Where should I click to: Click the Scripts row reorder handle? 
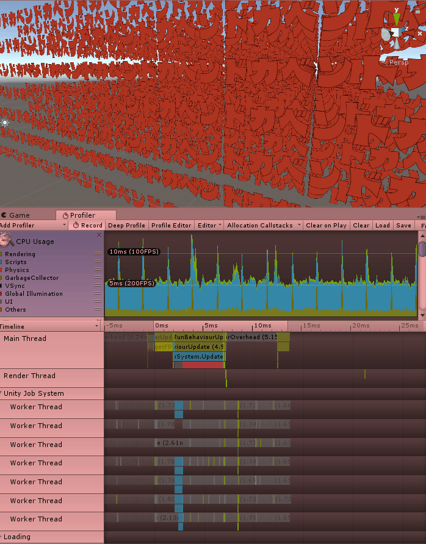pos(98,262)
